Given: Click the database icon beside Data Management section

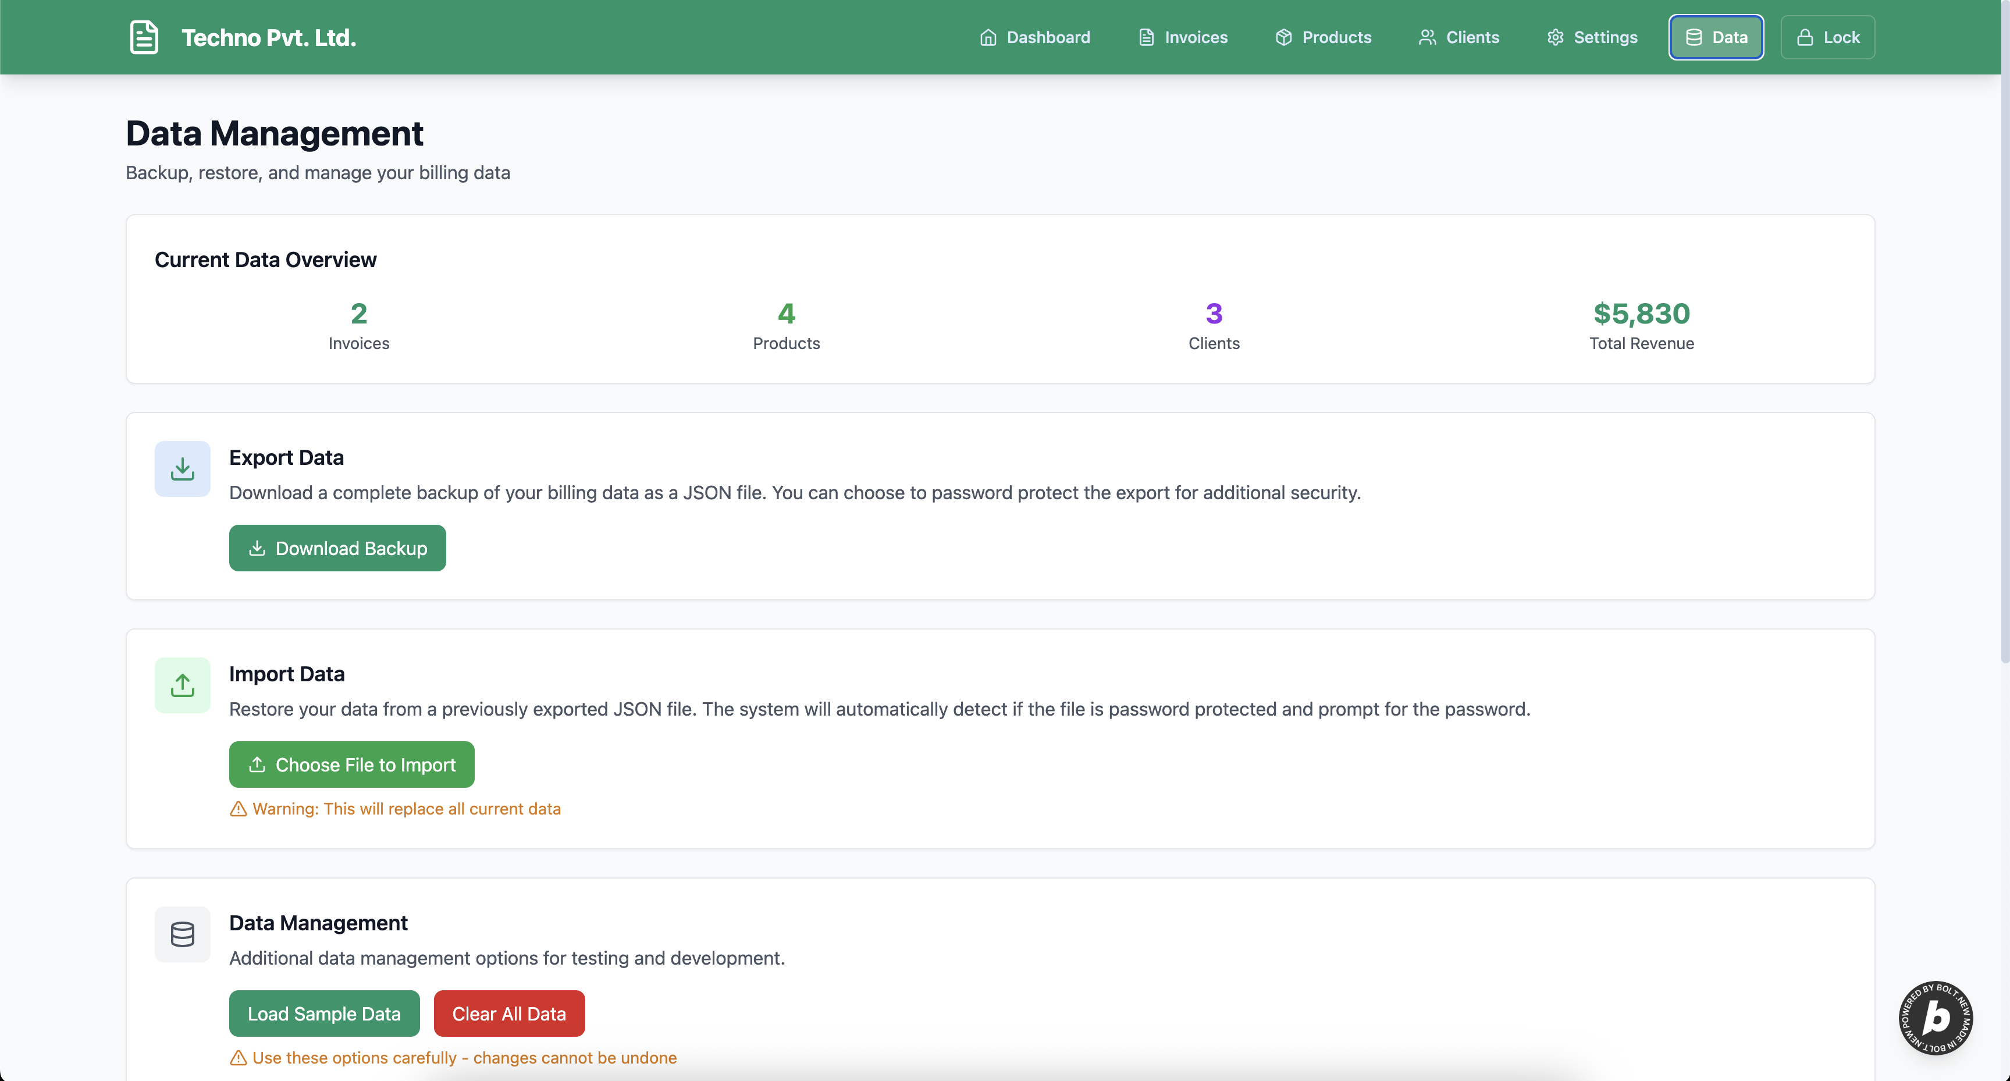Looking at the screenshot, I should pos(182,934).
